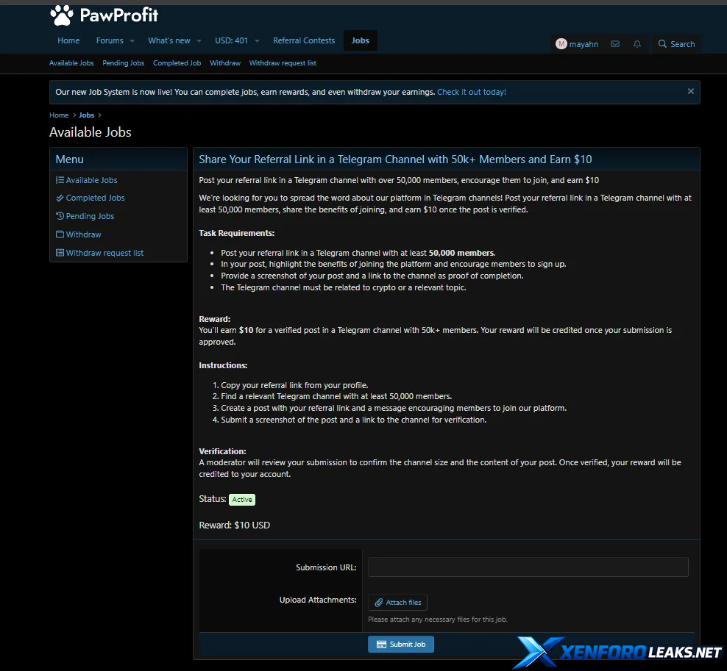
Task: Click the Pending Jobs clock icon in Menu
Action: [60, 216]
